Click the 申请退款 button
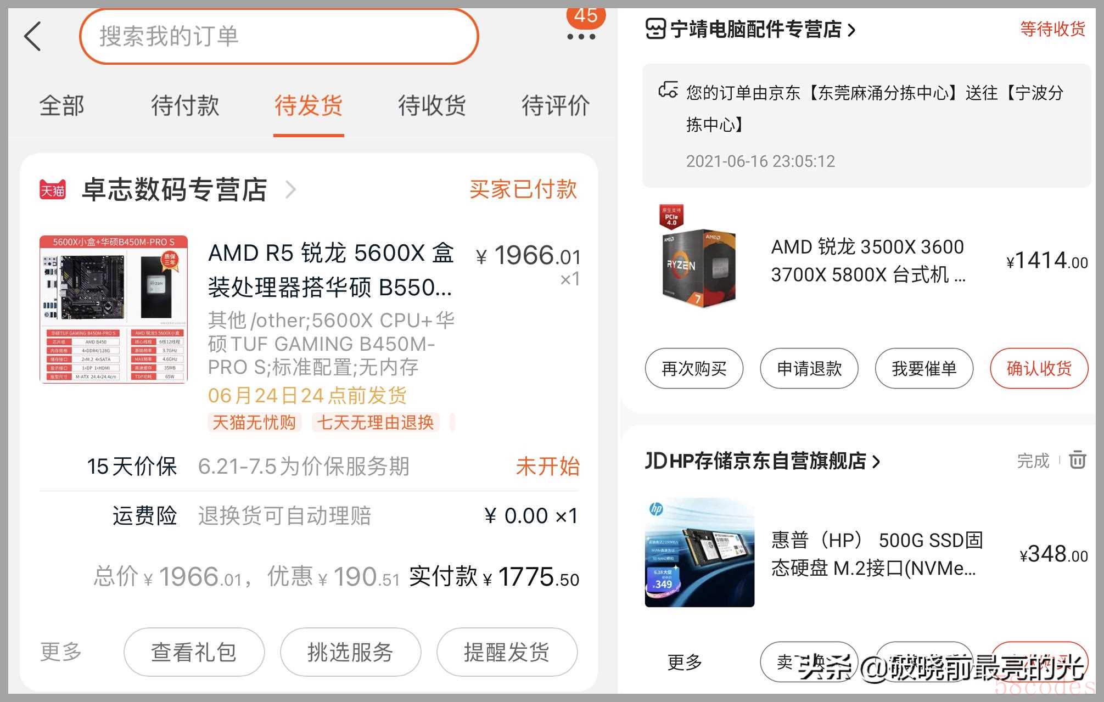1104x702 pixels. coord(809,368)
